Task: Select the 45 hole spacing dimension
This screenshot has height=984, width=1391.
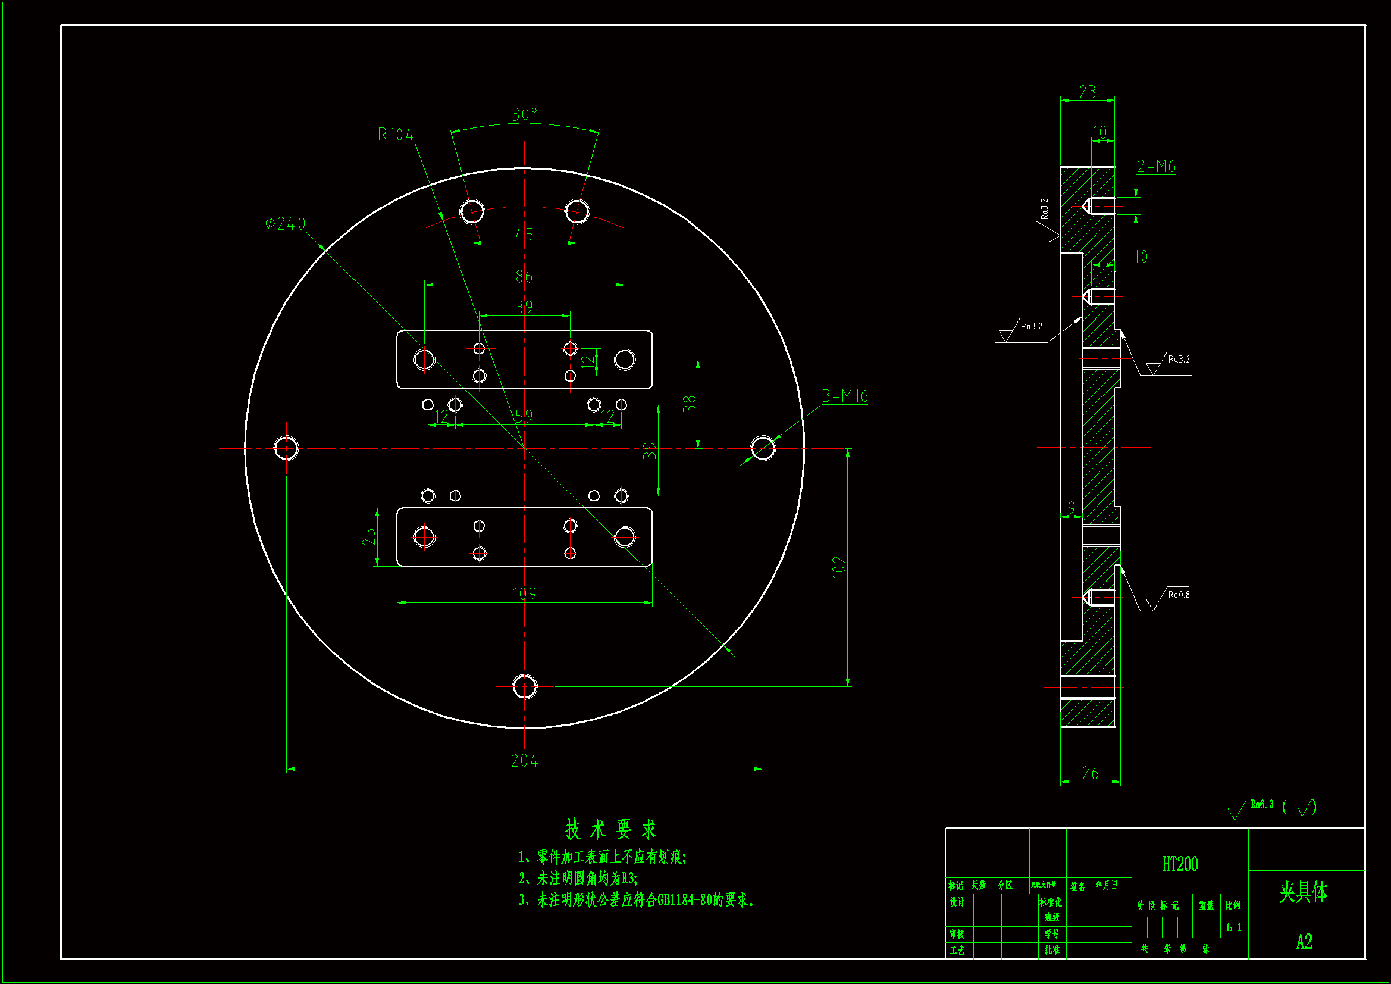Action: point(524,235)
